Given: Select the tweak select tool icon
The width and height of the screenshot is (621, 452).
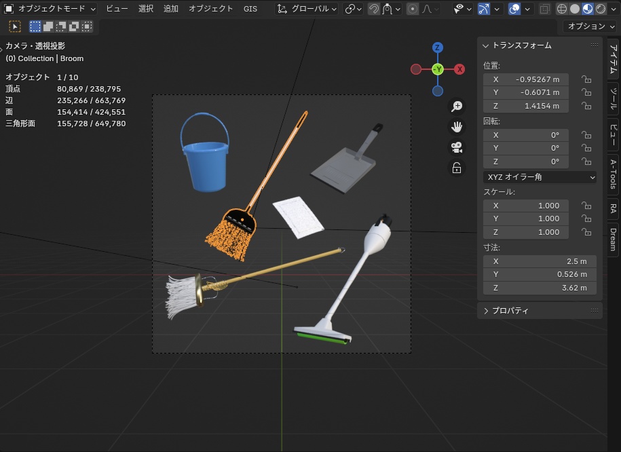Looking at the screenshot, I should 15,26.
